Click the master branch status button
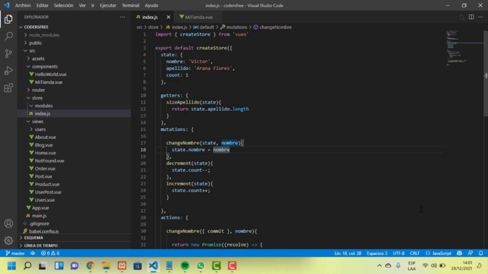488x274 pixels. tap(15, 253)
